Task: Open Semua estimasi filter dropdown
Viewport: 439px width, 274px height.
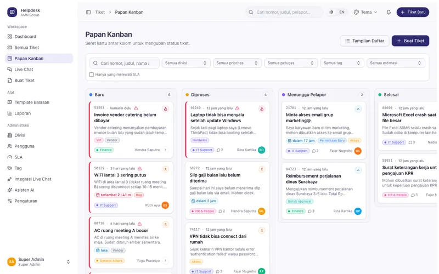Action: 396,63
